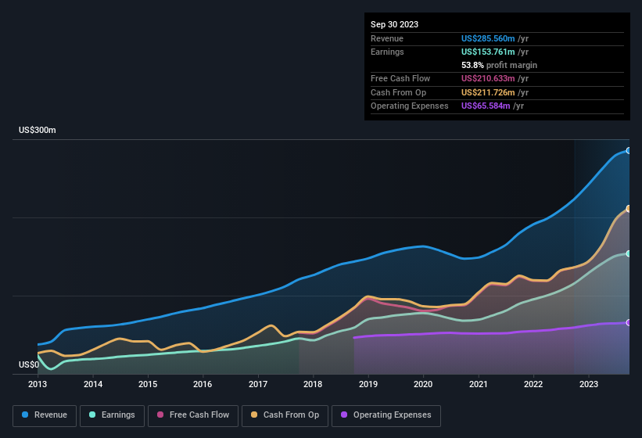Image resolution: width=642 pixels, height=438 pixels.
Task: Click the blue Revenue legend dot
Action: 26,415
